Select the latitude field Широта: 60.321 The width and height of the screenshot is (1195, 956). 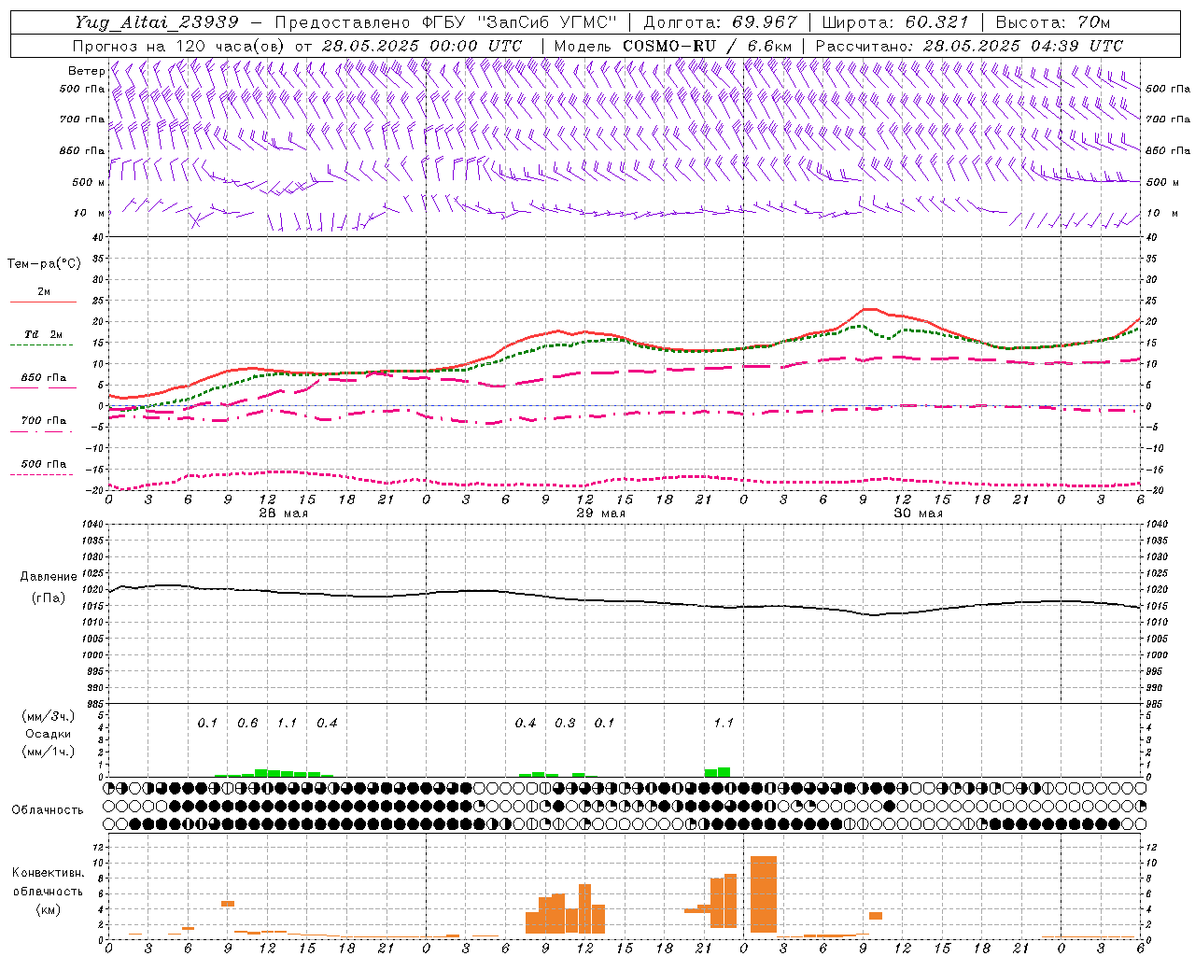(895, 22)
